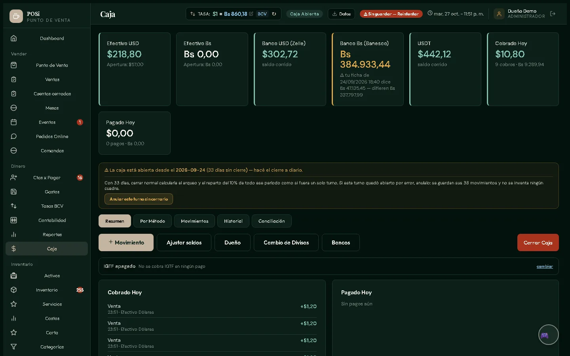Open the Comandas section

[x=47, y=151]
